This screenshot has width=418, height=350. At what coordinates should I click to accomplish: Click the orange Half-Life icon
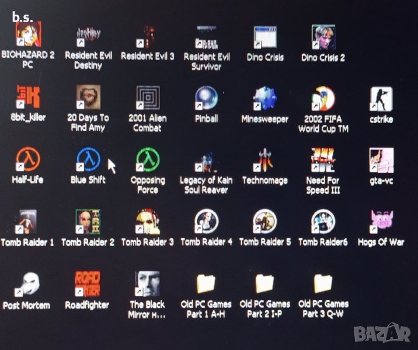[x=28, y=159]
